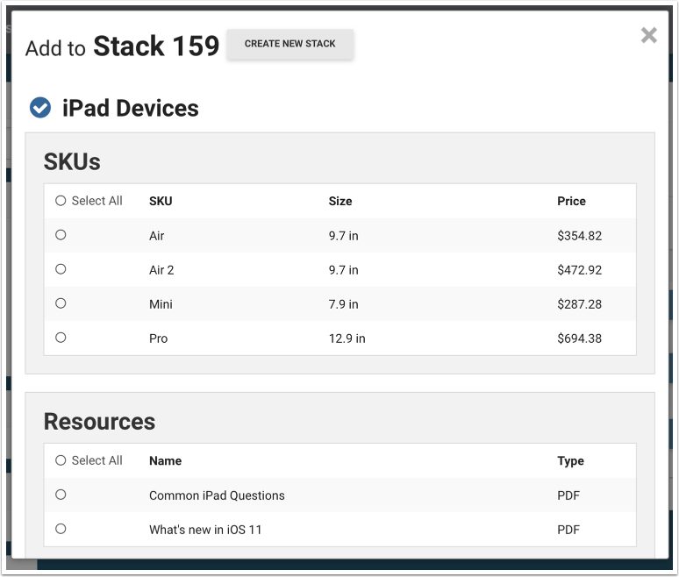Click What's new in iOS 11 name
Screen dimensions: 679x577
click(x=205, y=530)
